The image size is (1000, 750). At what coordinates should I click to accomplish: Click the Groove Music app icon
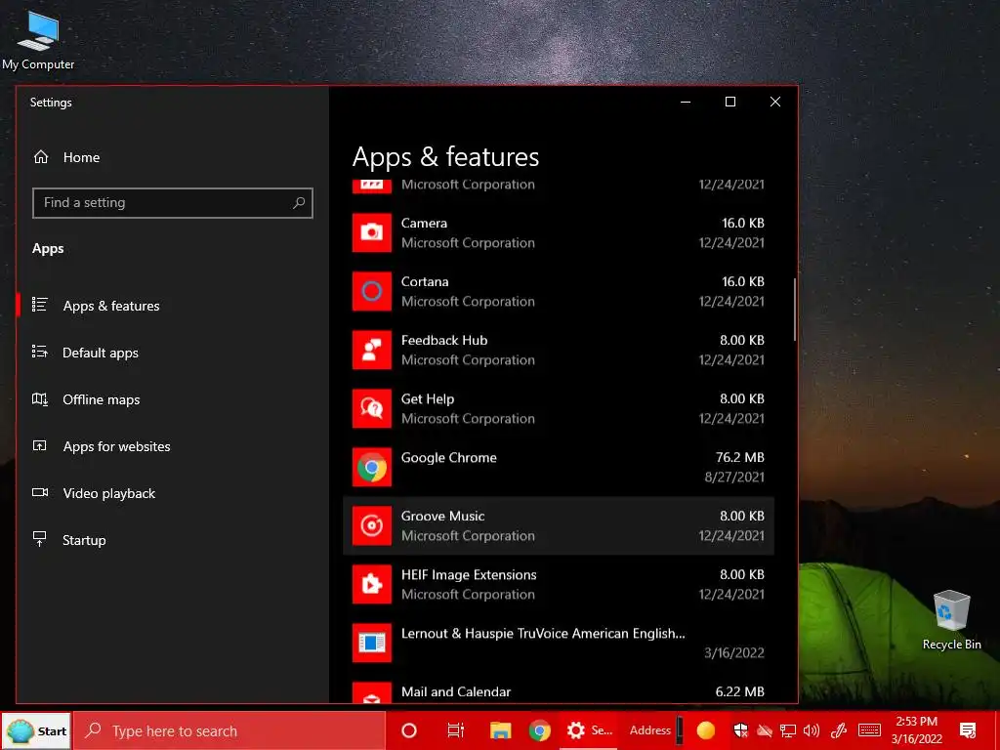click(x=372, y=526)
